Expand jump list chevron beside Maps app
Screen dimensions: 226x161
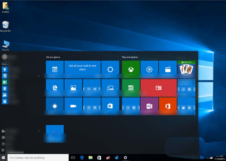(x=39, y=76)
